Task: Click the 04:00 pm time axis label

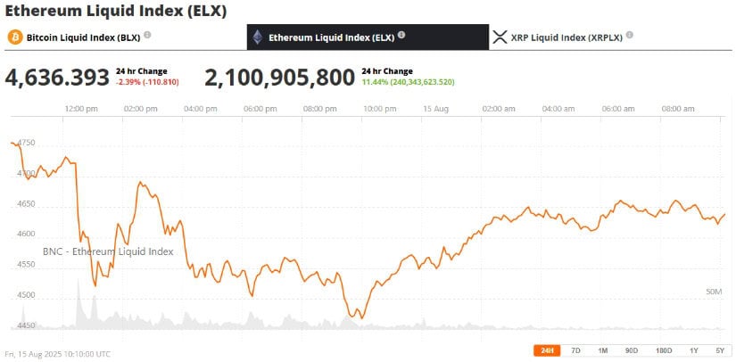Action: pos(201,109)
